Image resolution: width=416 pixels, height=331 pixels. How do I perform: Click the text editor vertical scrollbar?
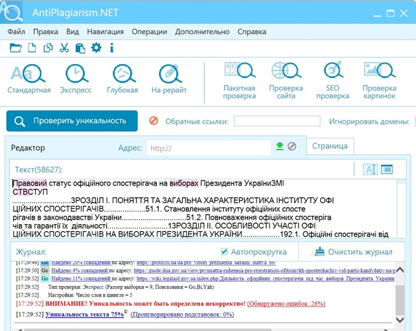point(401,209)
